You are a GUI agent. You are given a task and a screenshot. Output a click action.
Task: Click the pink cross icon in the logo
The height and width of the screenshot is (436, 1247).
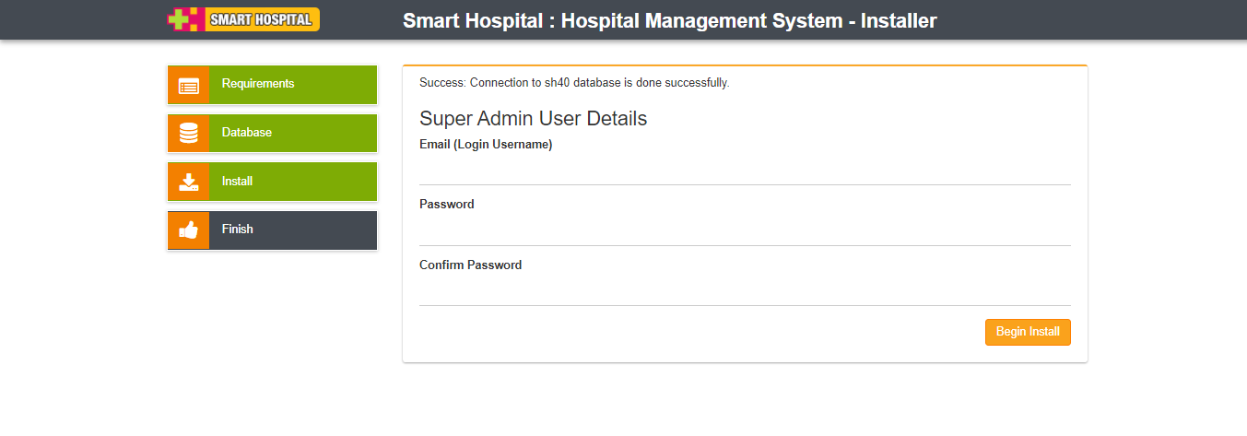point(182,19)
